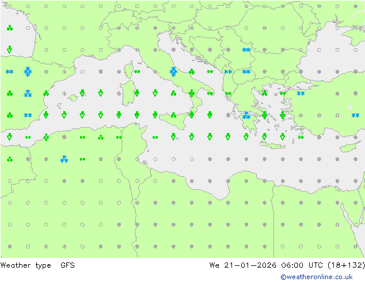
Task: Select the green drizzle symbol over Albania
Action: [x=228, y=94]
